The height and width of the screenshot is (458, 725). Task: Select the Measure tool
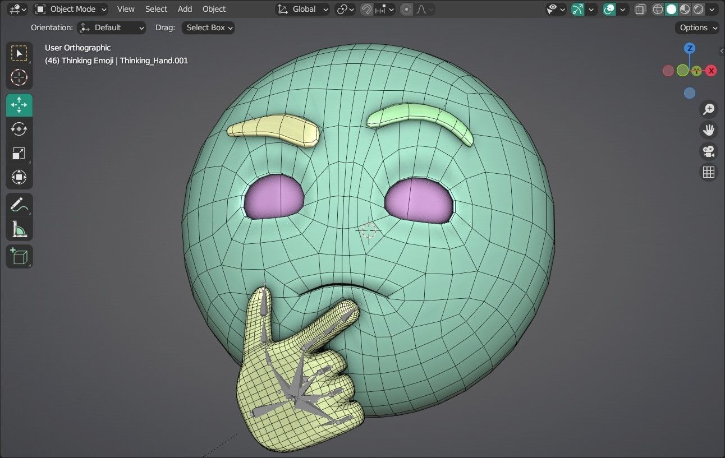pos(19,229)
